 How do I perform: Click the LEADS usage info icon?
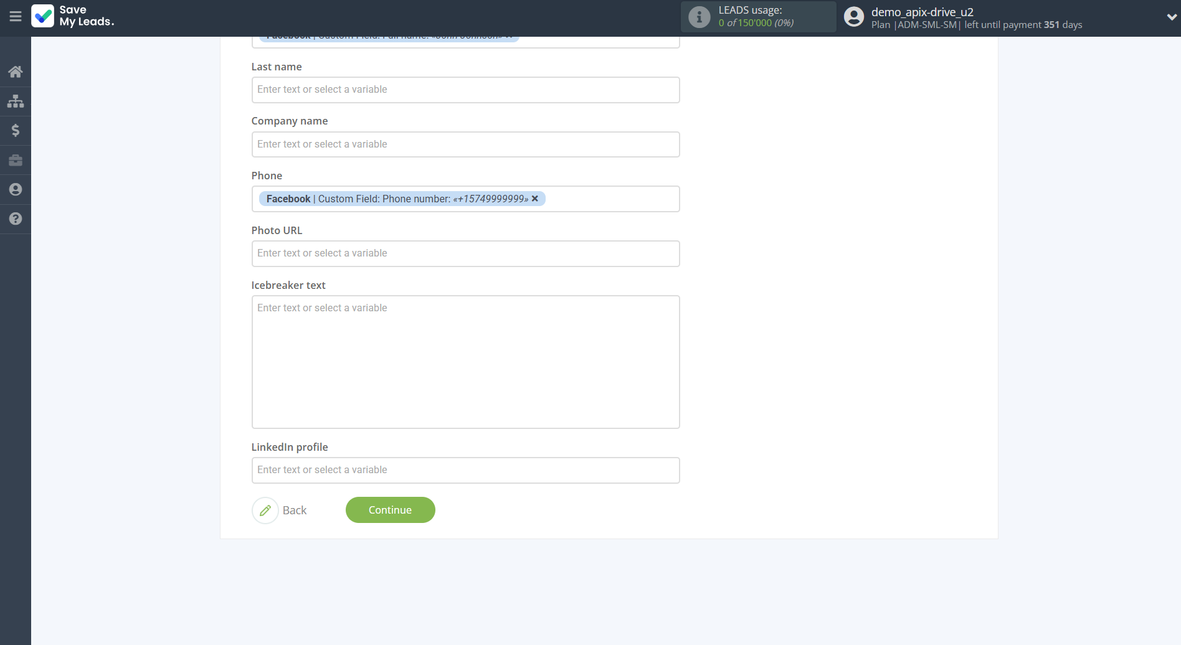click(x=699, y=17)
